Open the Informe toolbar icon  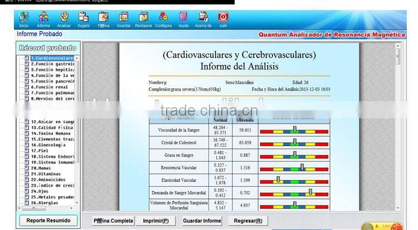[x=43, y=17]
